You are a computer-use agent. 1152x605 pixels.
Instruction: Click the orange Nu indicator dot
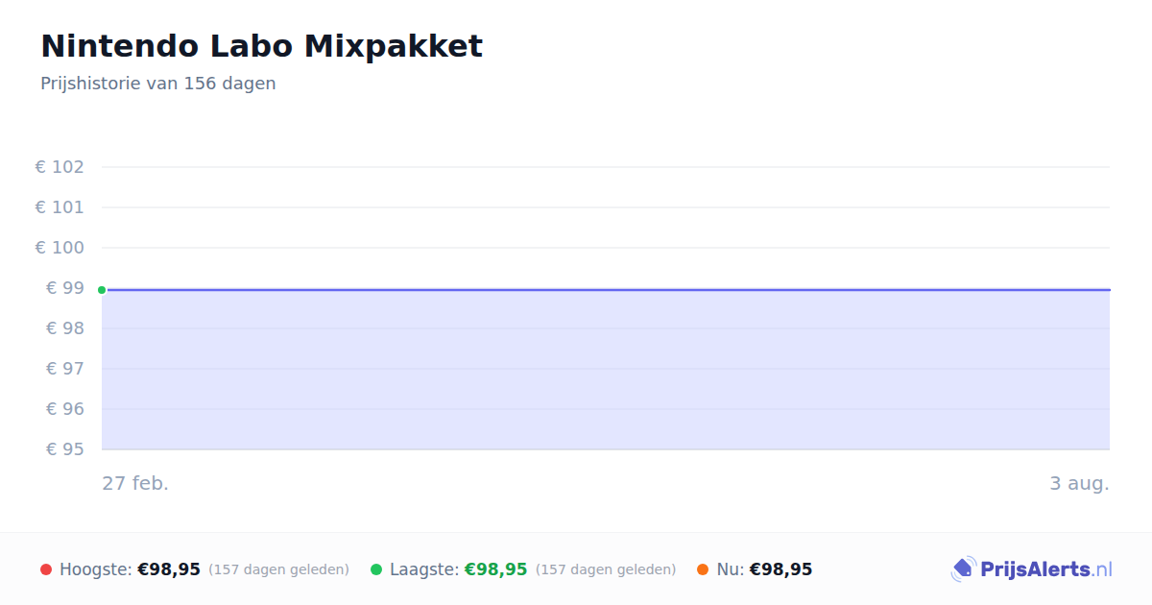pos(703,569)
